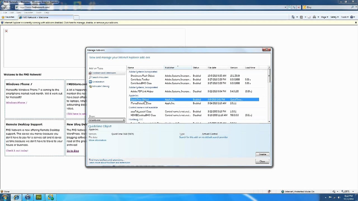The image size is (358, 201).
Task: Click 'Search for this add-on via default search provider'
Action: point(203,137)
